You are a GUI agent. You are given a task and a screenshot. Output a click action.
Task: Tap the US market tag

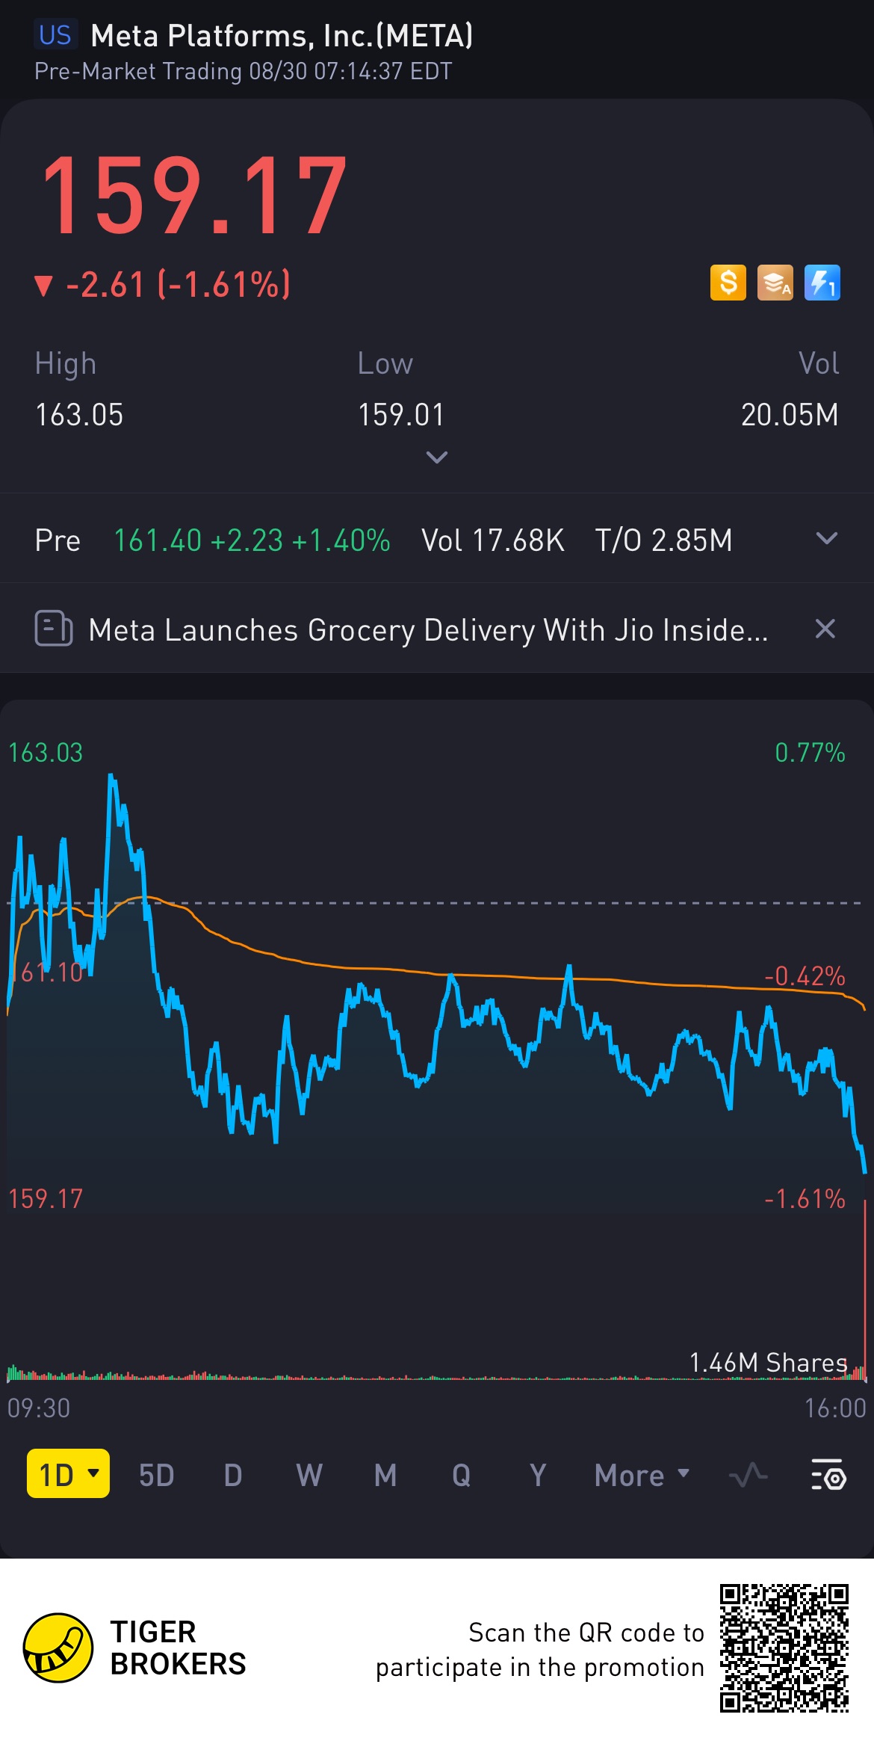pos(55,35)
